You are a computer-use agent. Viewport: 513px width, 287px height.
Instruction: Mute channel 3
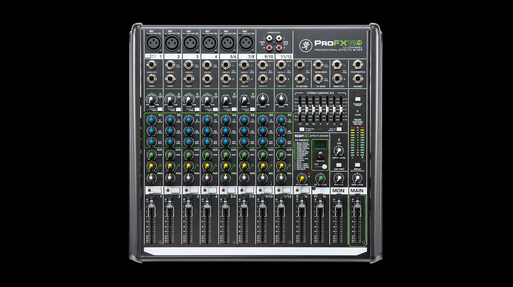pos(194,190)
